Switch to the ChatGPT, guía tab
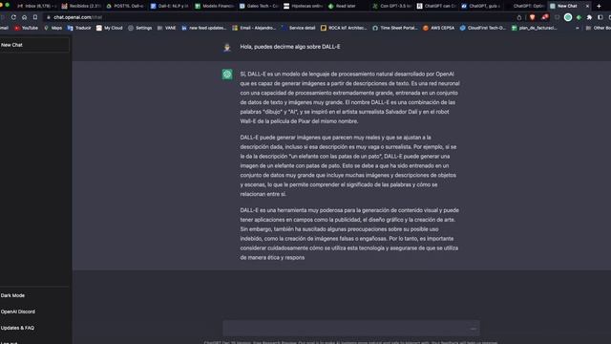This screenshot has height=344, width=611. coord(480,6)
